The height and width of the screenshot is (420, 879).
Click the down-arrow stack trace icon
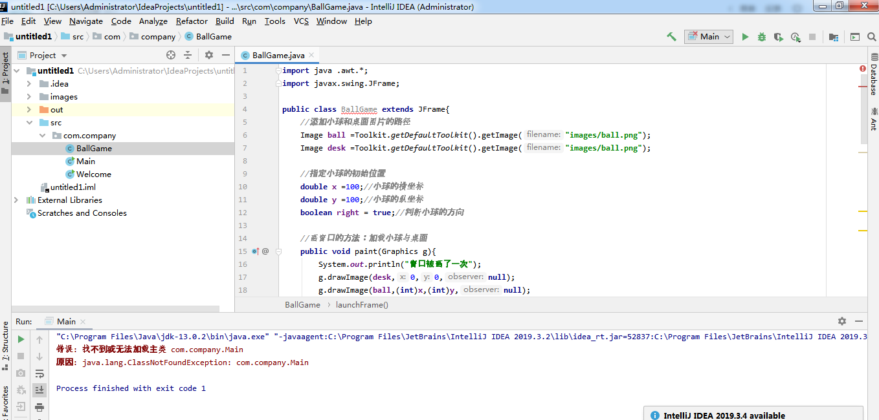click(x=39, y=356)
